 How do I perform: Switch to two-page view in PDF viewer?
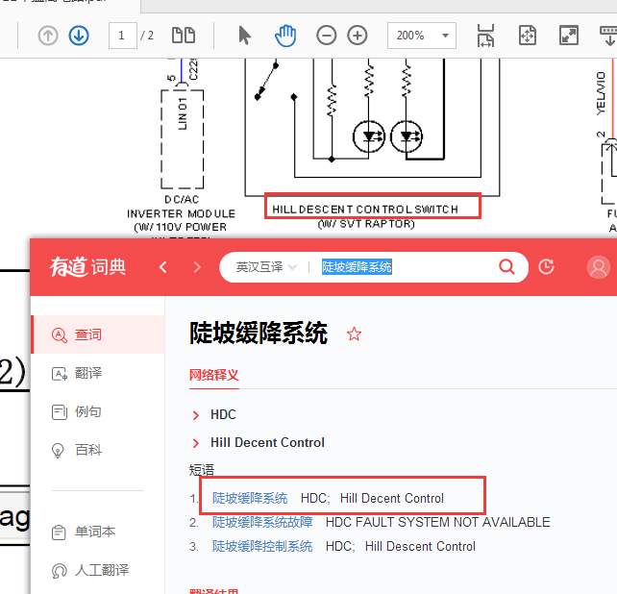point(184,36)
